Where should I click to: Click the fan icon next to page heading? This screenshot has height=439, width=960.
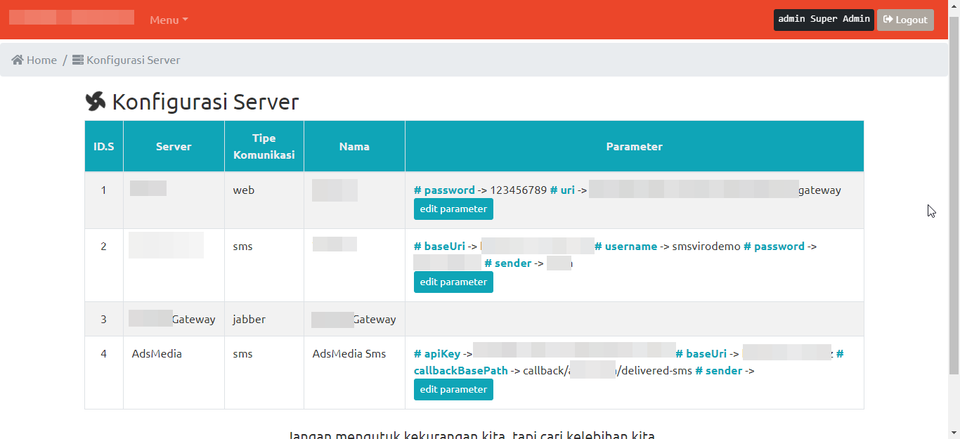(x=95, y=102)
